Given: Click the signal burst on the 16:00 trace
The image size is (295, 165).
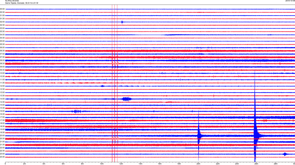Looking at the screenshot, I should coord(77,112).
